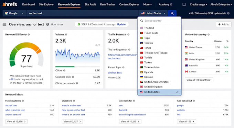234x128 pixels.
Task: Click the anchor text keyword input
Action: 82,13
